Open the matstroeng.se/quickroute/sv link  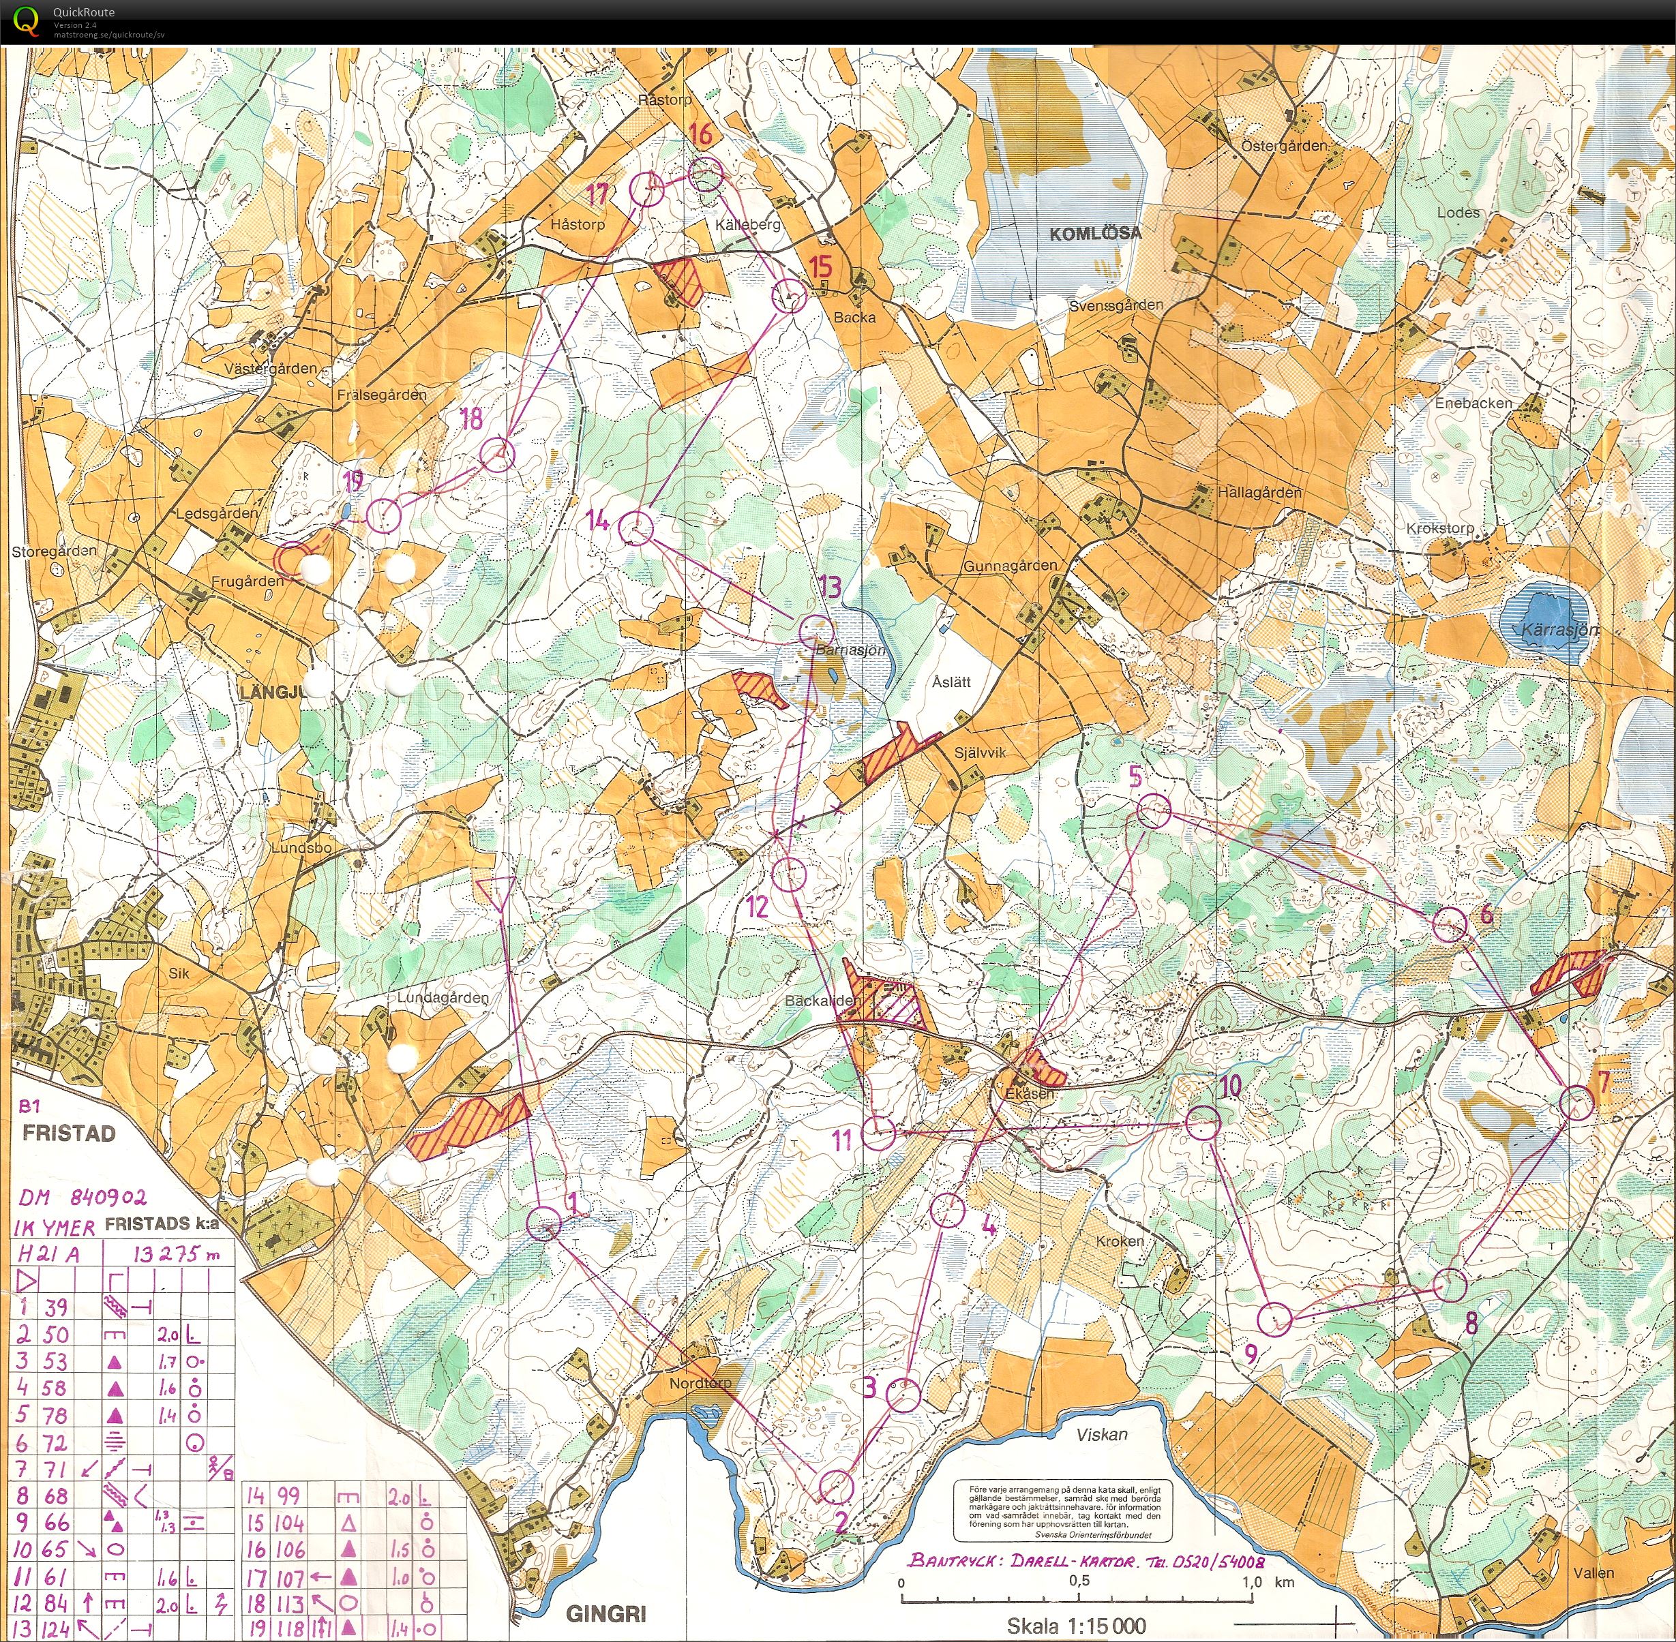point(108,35)
